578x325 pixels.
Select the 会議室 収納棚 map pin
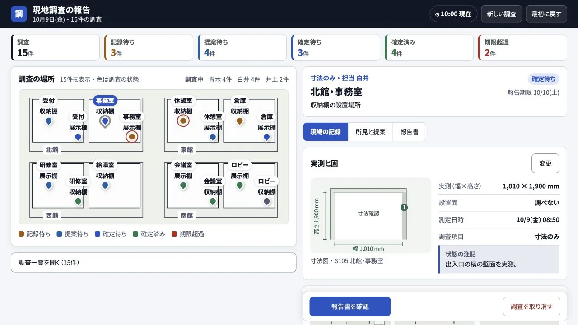(x=213, y=202)
